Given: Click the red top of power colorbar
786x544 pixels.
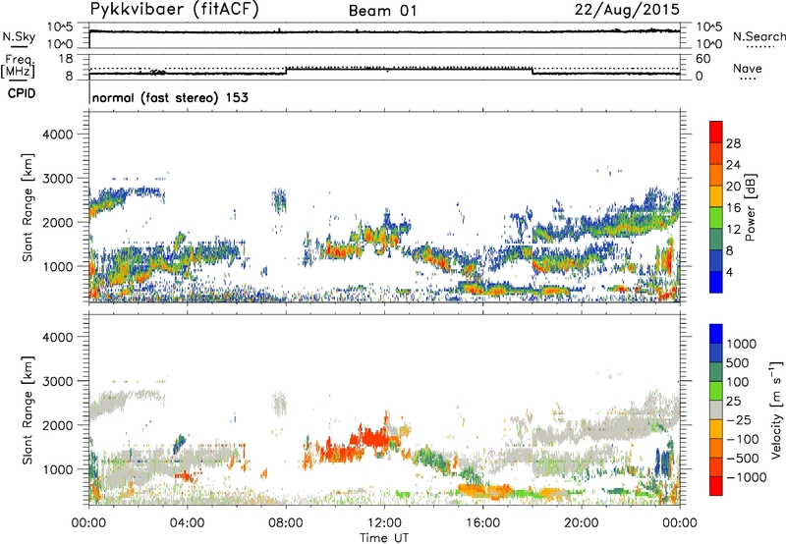Looking at the screenshot, I should 716,133.
